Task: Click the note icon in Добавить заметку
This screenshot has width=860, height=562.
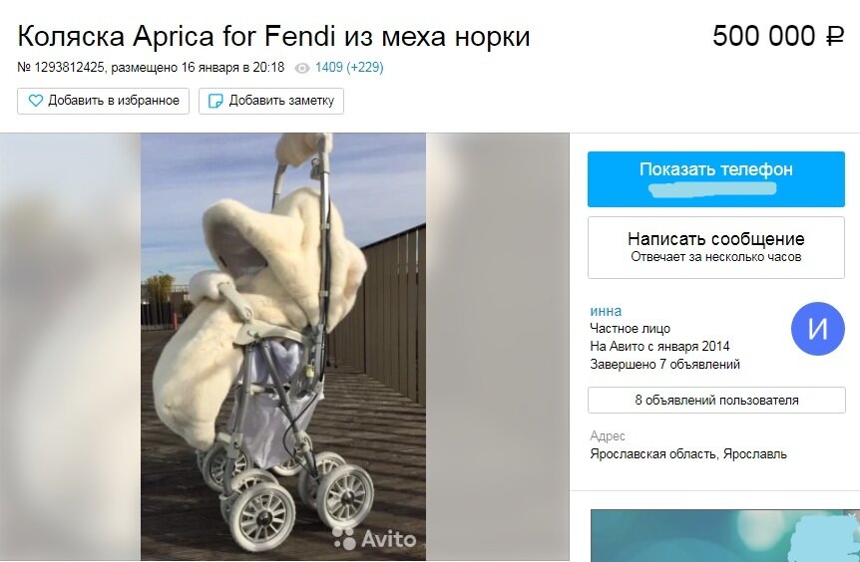Action: point(216,101)
